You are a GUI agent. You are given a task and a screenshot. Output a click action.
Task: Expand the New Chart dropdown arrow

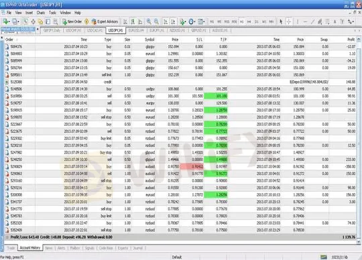click(9, 22)
